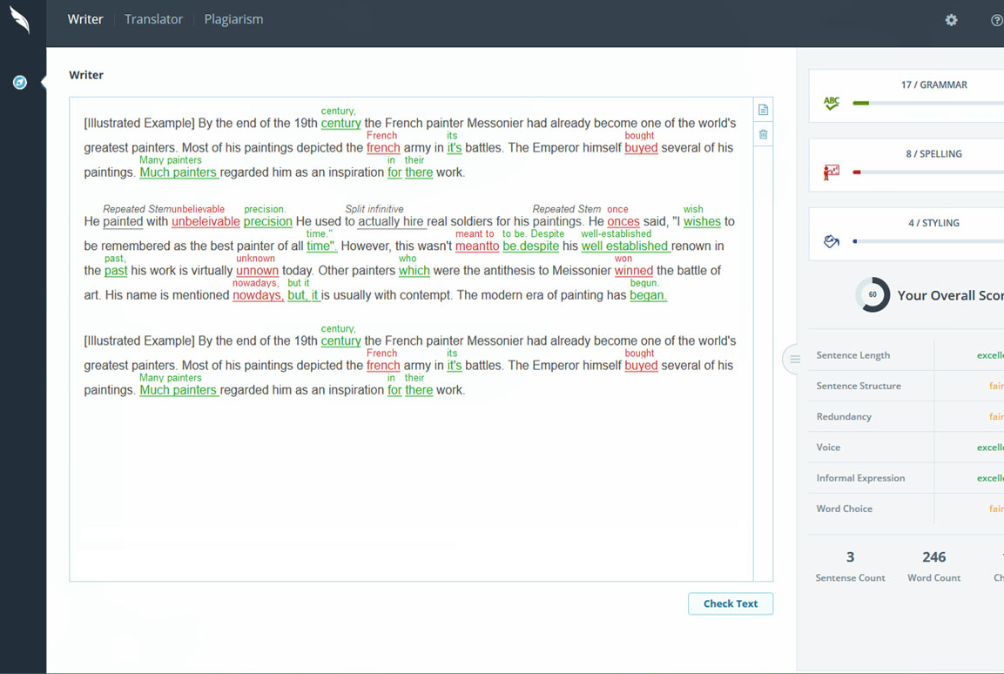Screen dimensions: 1004x674
Task: Click the Redundancy row label
Action: coord(843,417)
